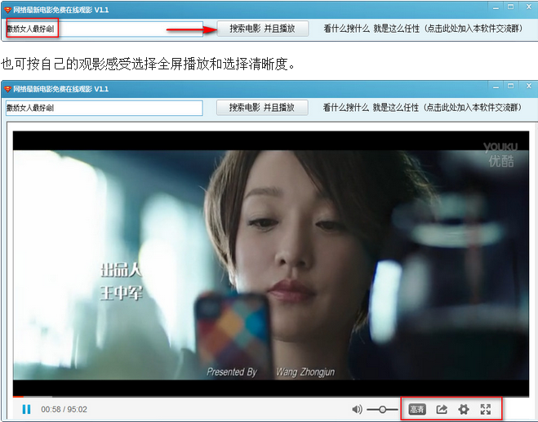Focus the upper movie search input field
The width and height of the screenshot is (538, 422).
point(104,29)
